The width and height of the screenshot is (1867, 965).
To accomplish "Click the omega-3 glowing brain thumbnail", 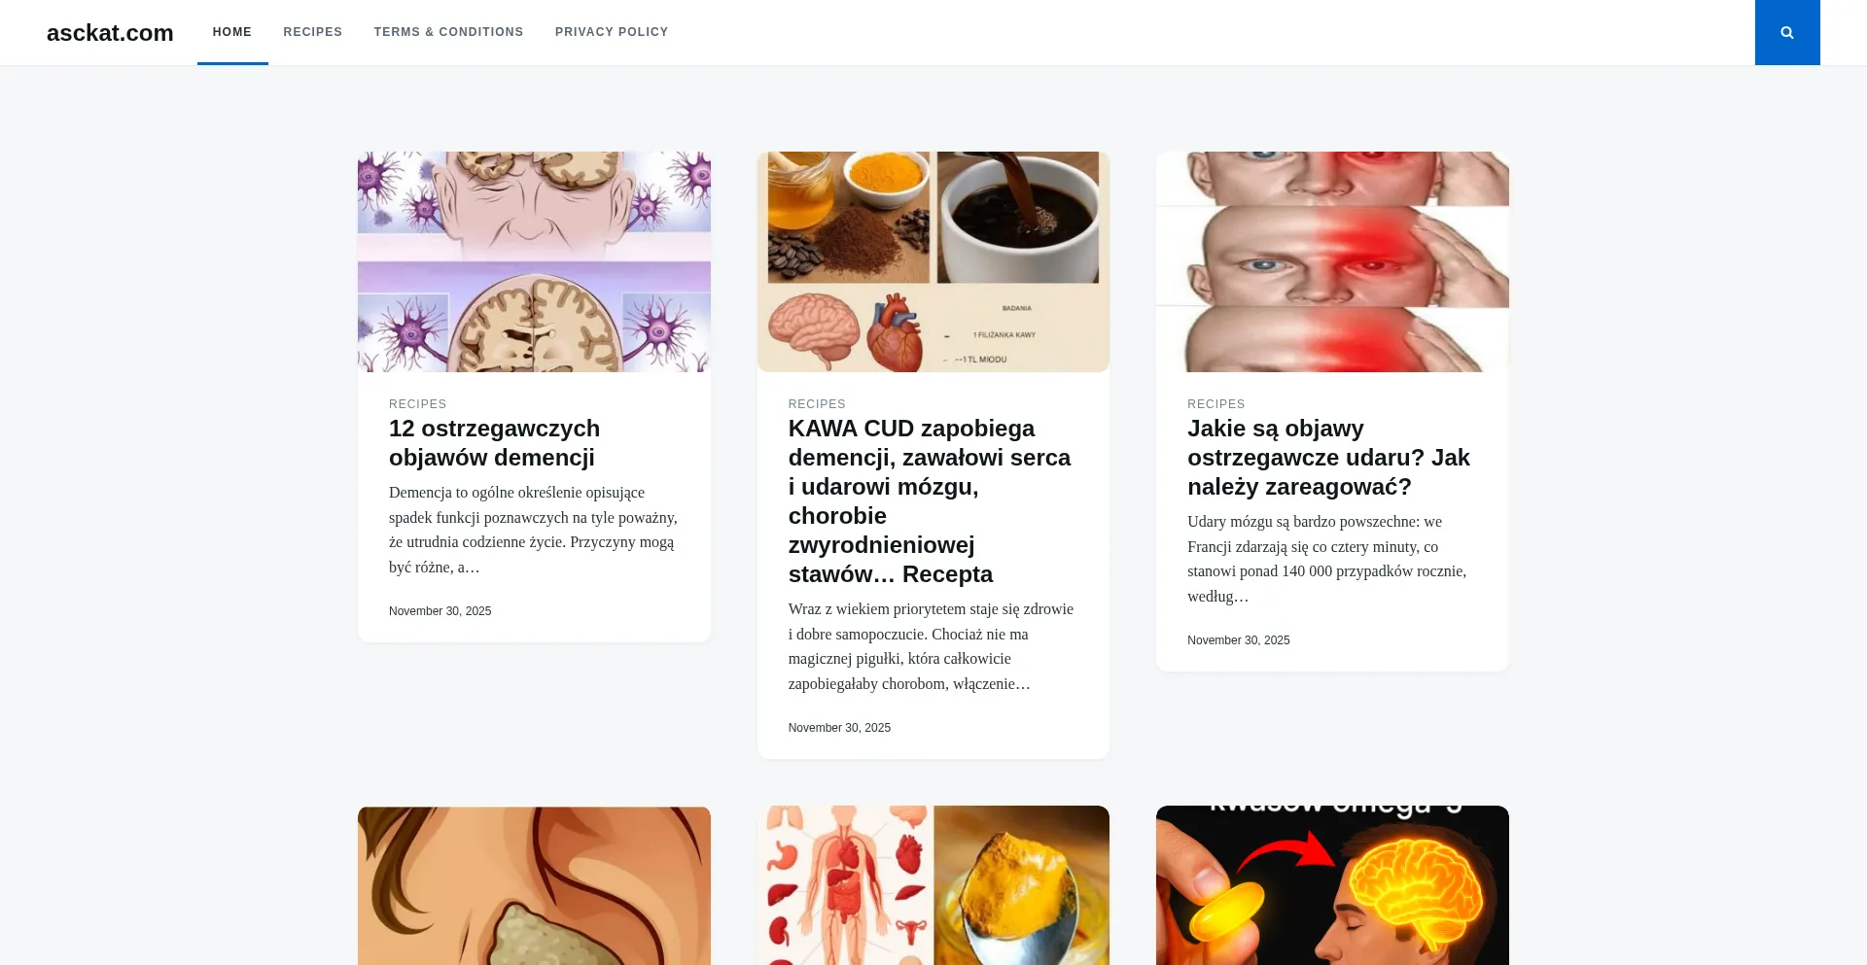I will click(x=1332, y=885).
